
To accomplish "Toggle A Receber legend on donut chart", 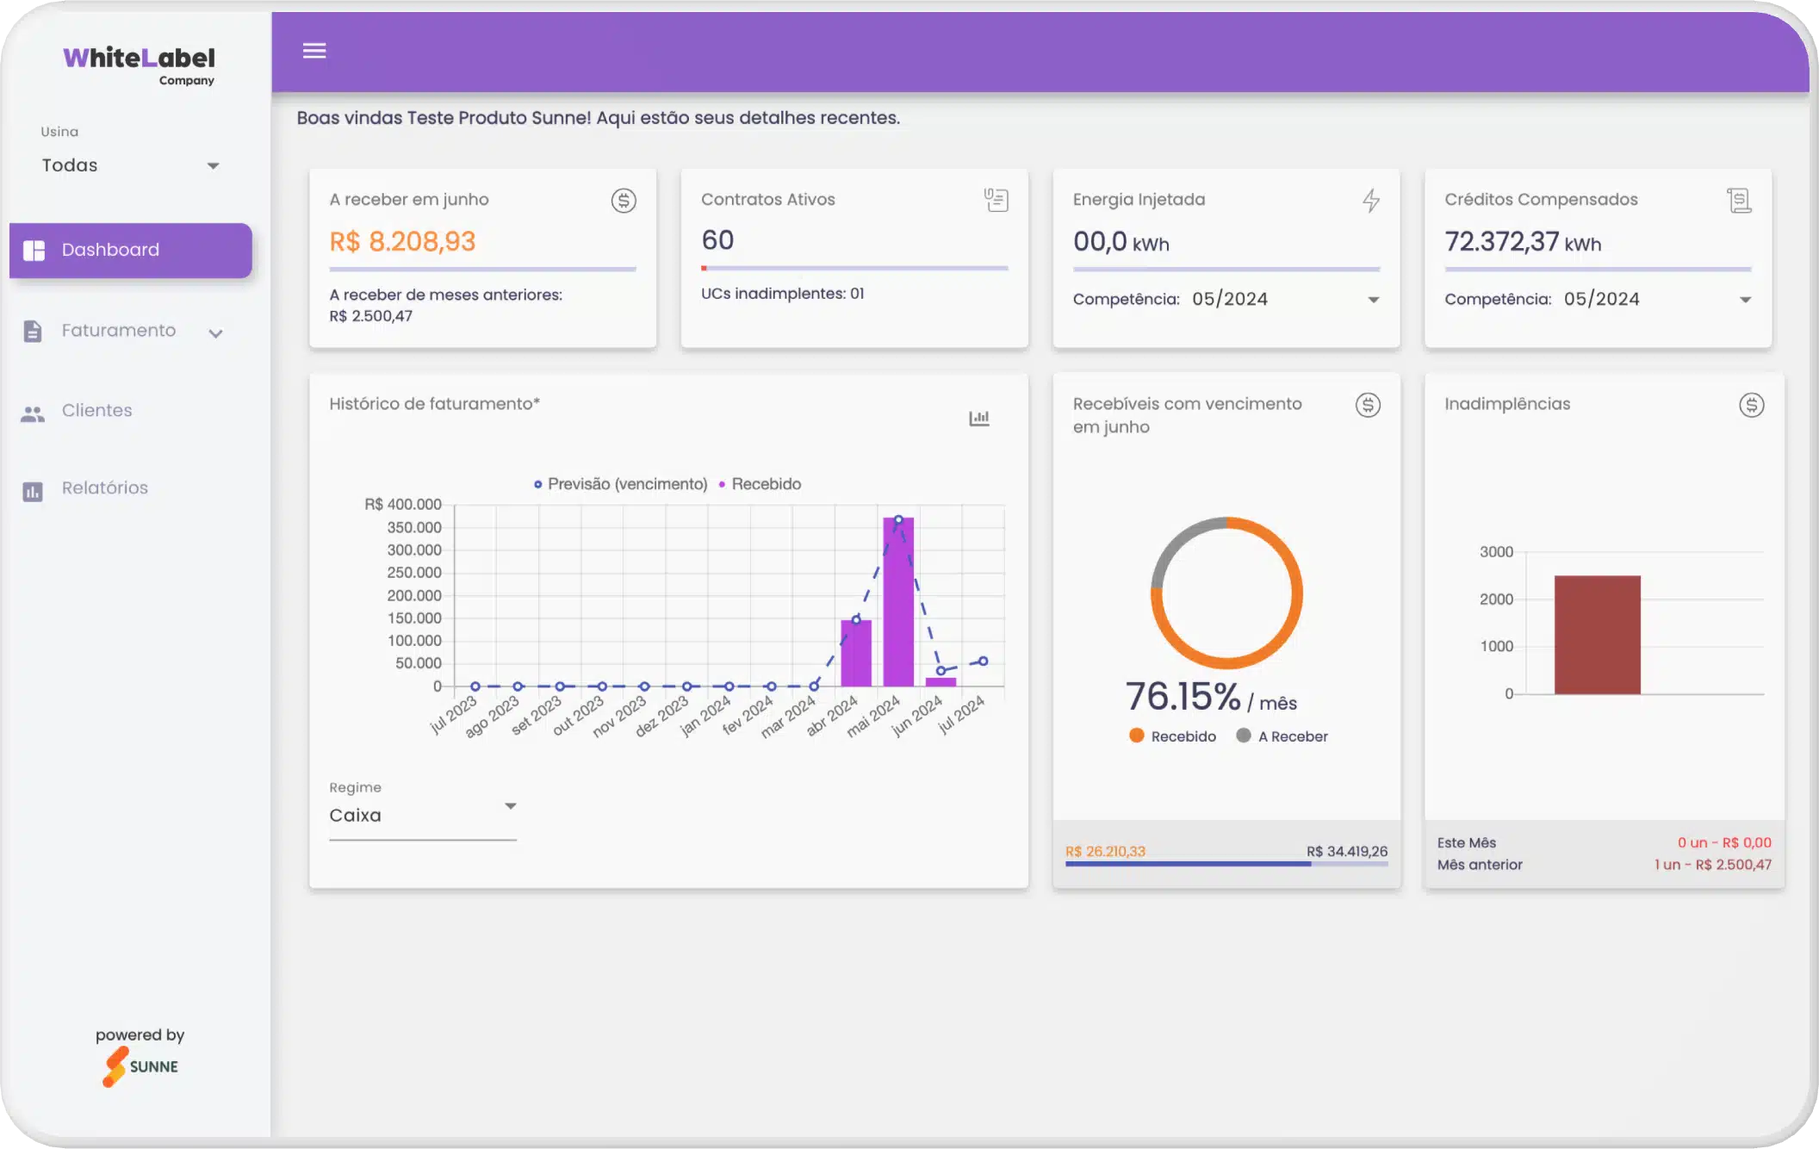I will [x=1282, y=736].
